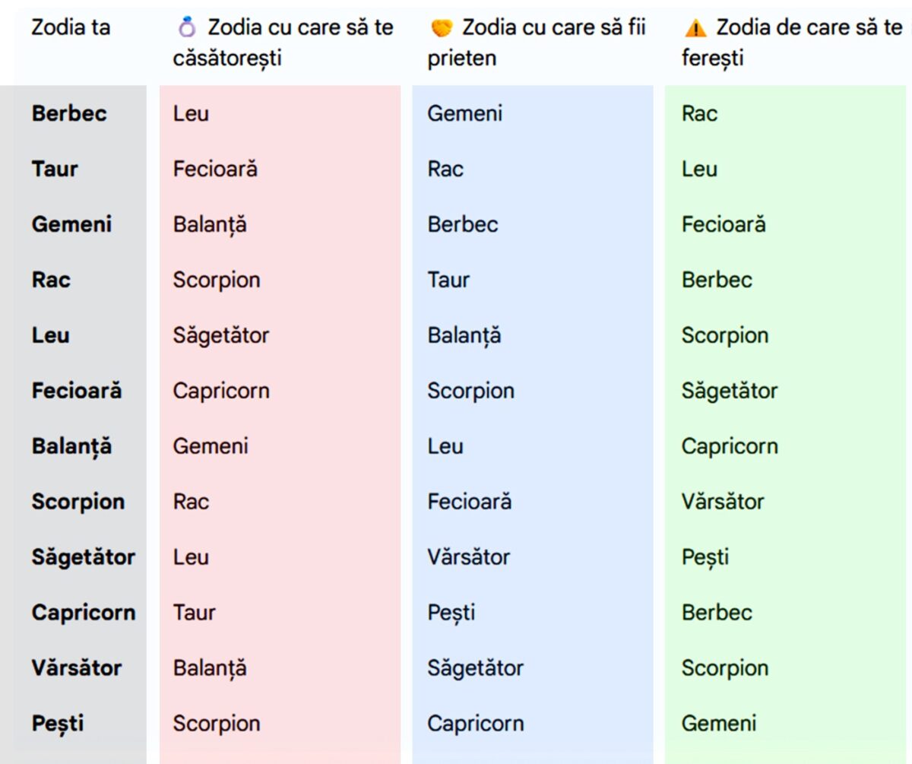Select Vărsător in the blue friend column
Viewport: 912px width, 764px height.
pyautogui.click(x=468, y=557)
